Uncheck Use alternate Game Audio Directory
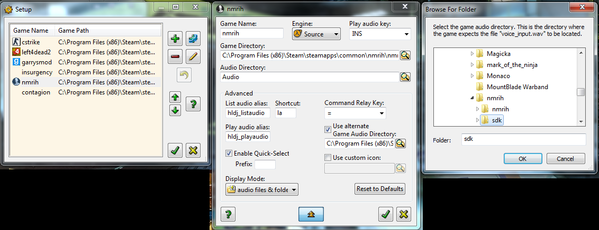The height and width of the screenshot is (230, 599). point(328,130)
